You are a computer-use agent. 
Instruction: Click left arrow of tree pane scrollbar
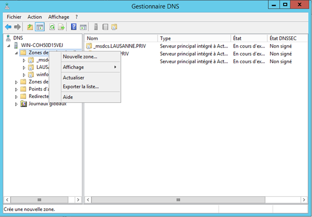7,200
